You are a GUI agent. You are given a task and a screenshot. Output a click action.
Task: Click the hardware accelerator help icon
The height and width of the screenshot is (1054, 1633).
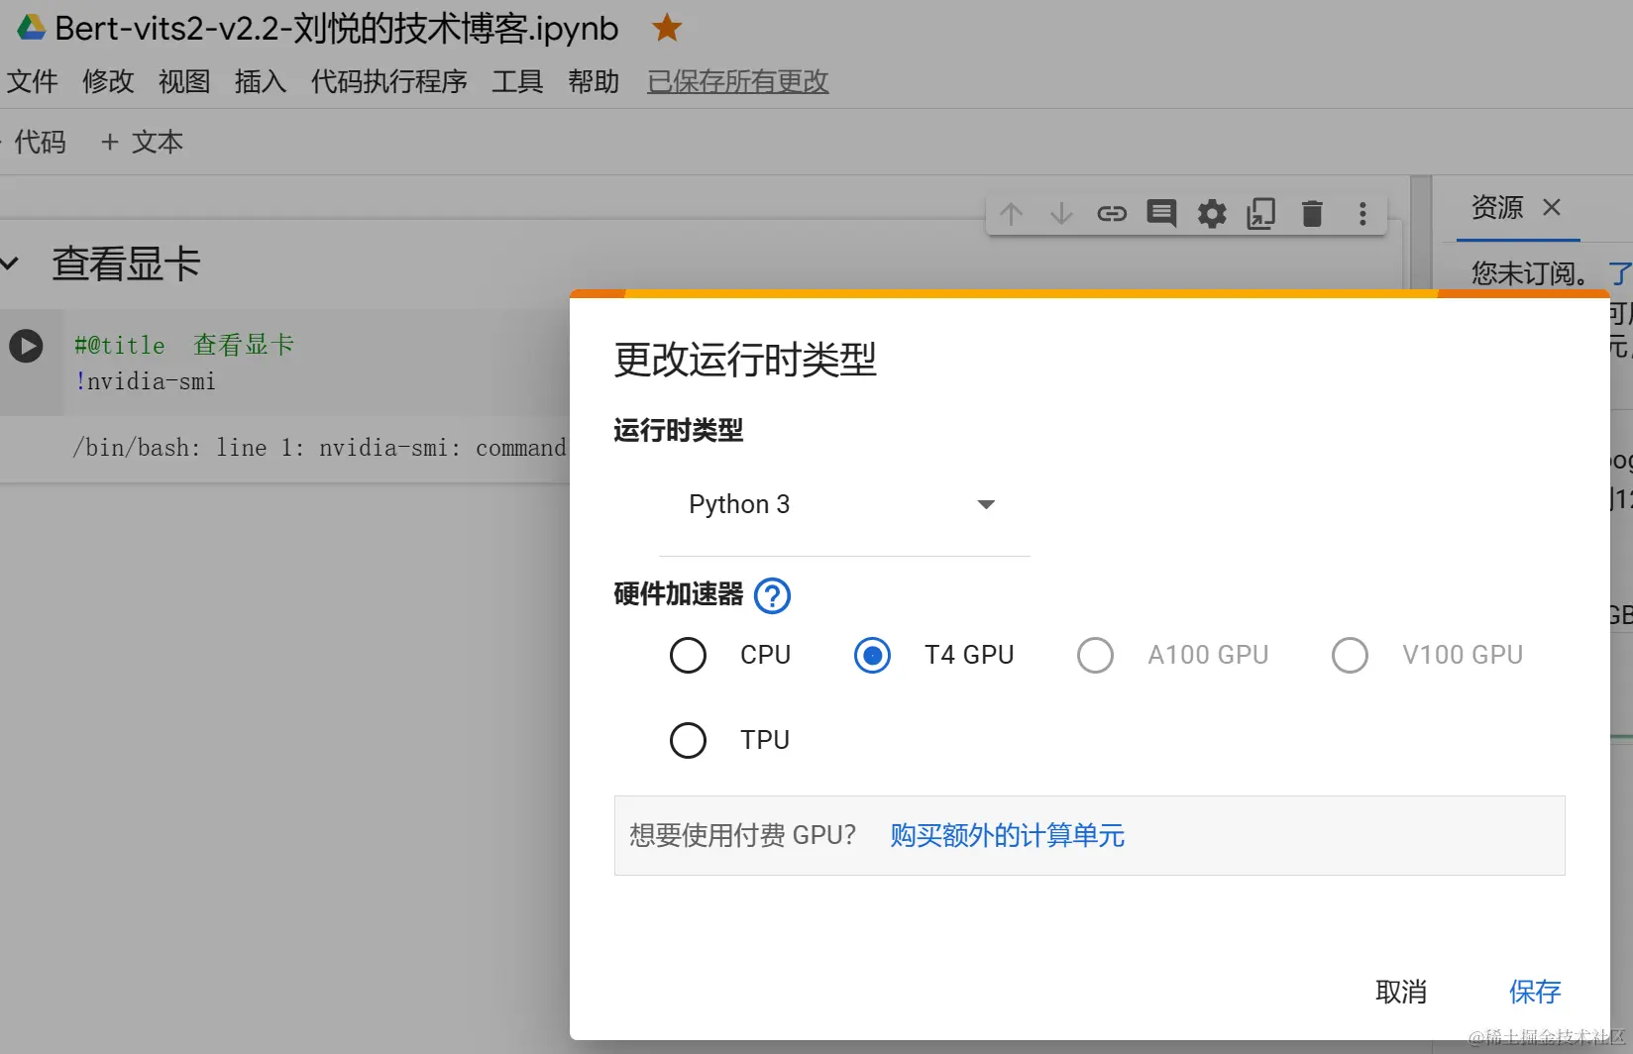773,595
